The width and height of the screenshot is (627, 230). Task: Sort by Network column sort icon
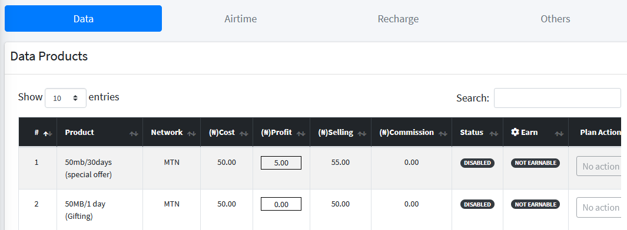tap(191, 134)
